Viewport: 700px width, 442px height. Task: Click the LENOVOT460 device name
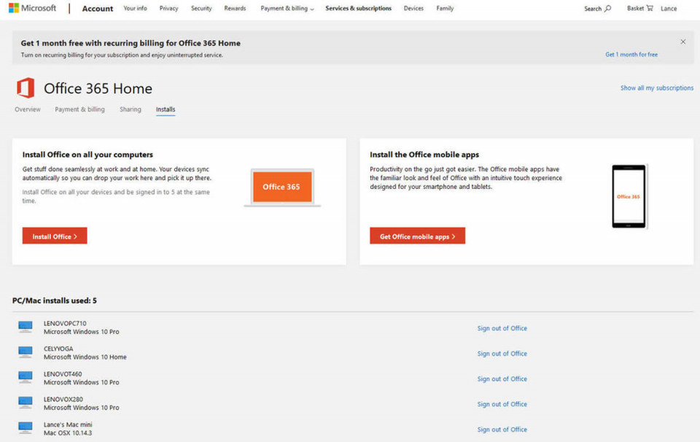(x=63, y=374)
